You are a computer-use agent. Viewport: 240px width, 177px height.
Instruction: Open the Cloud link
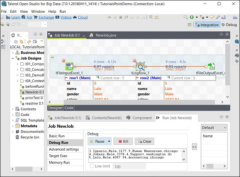83,18
